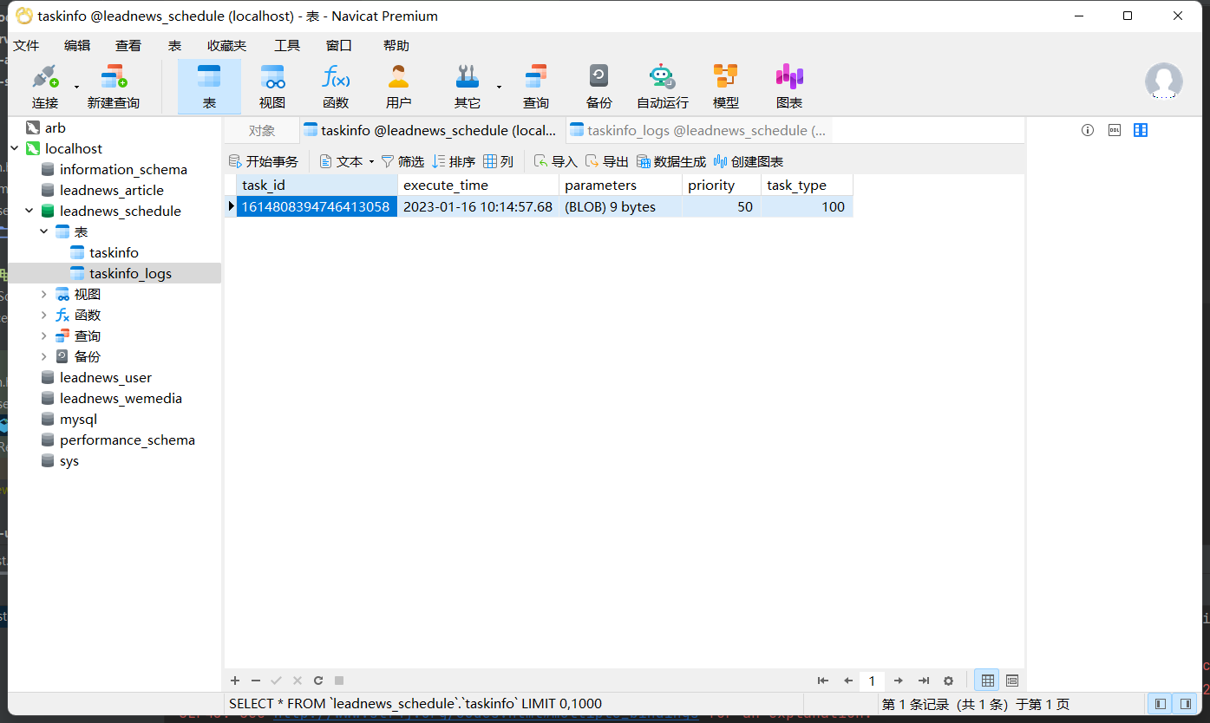Click the task_id column header
The width and height of the screenshot is (1210, 723).
point(317,185)
